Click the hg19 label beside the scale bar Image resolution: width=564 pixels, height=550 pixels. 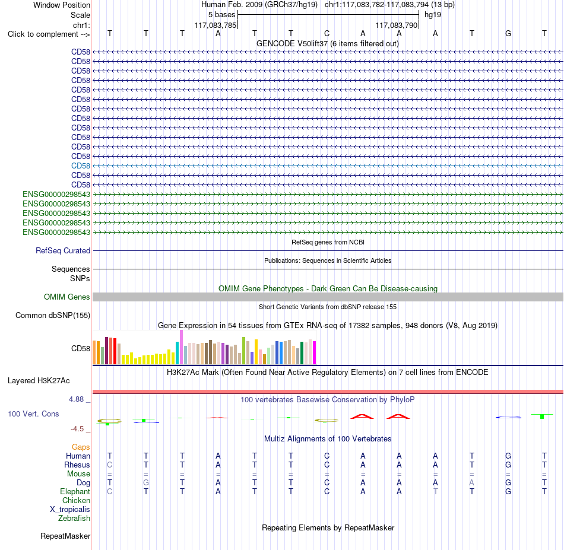point(433,15)
